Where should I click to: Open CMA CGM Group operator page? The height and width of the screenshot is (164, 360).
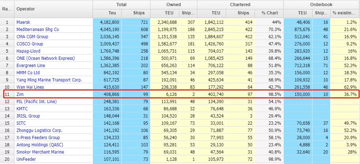point(32,37)
